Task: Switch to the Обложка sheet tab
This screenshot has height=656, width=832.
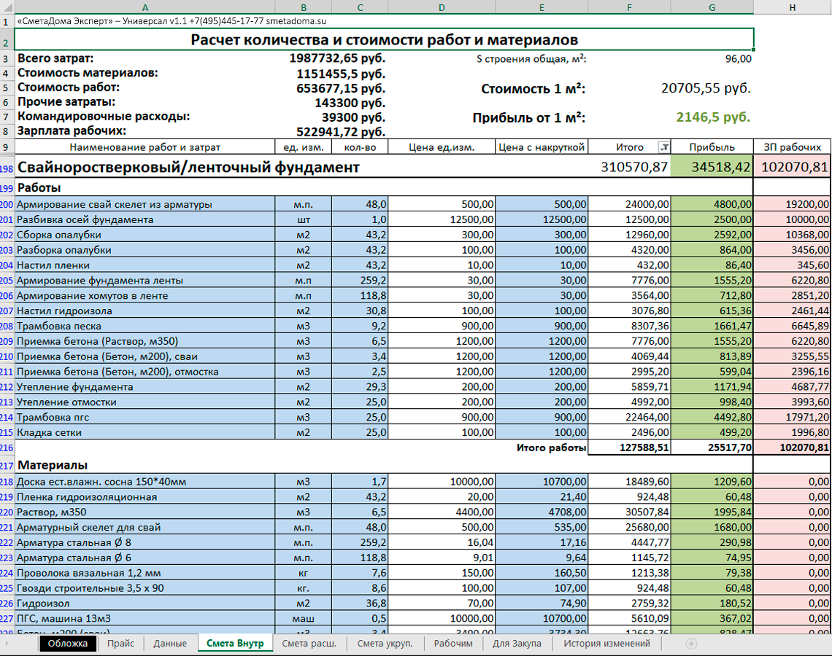Action: (x=67, y=644)
